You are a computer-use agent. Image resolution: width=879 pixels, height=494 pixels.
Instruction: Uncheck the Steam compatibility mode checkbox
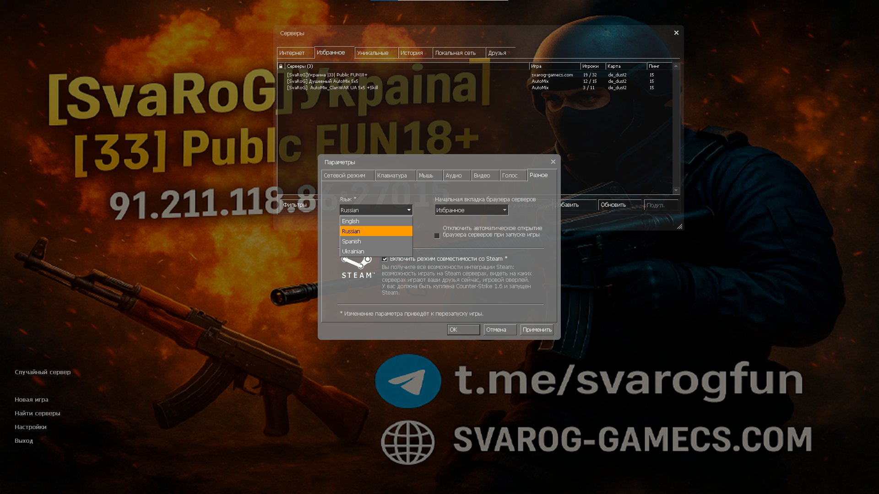tap(385, 259)
